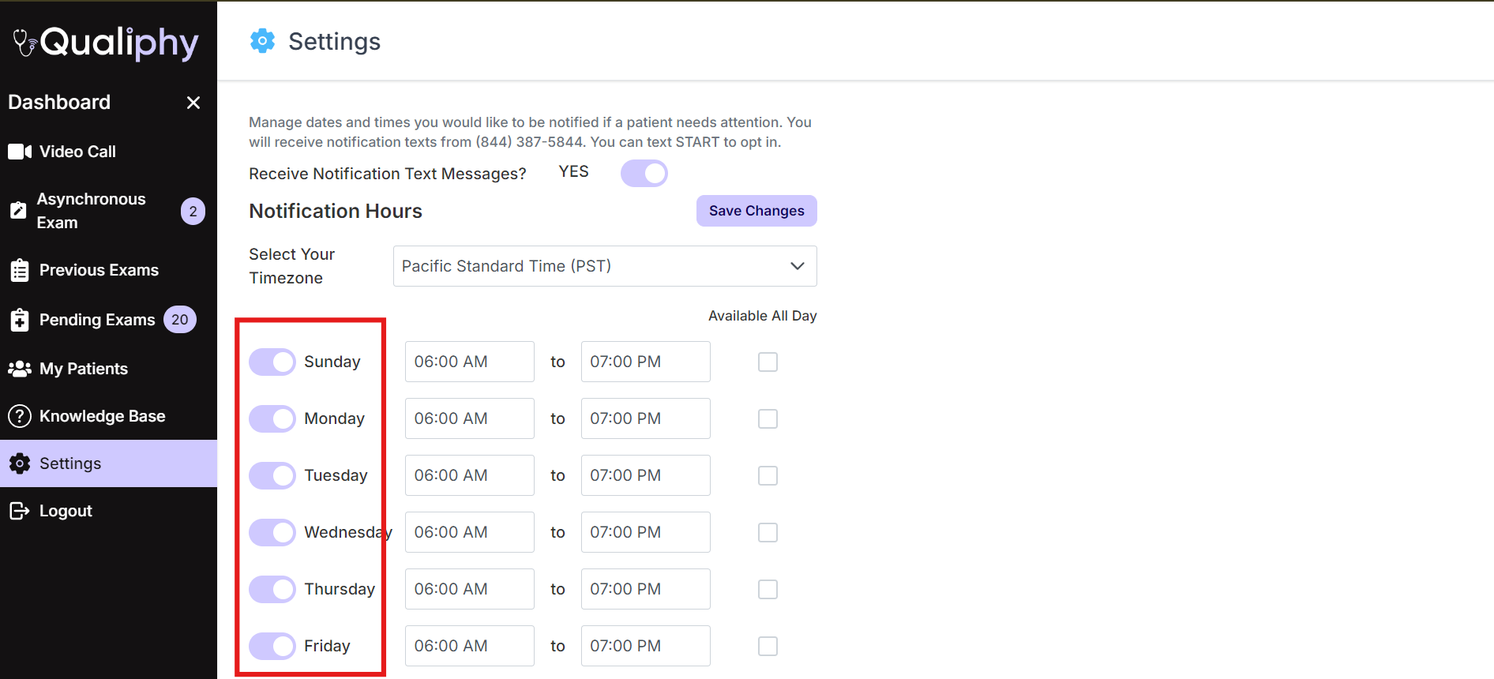Click the Qualiphy logo

click(x=107, y=43)
